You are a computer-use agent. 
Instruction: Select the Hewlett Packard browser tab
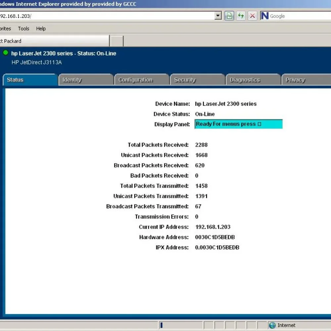[x=55, y=41]
